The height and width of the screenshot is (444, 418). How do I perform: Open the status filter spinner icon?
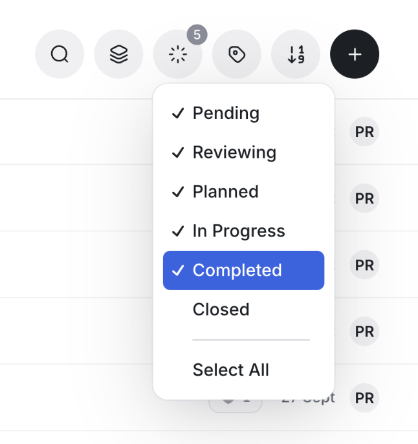(x=177, y=55)
